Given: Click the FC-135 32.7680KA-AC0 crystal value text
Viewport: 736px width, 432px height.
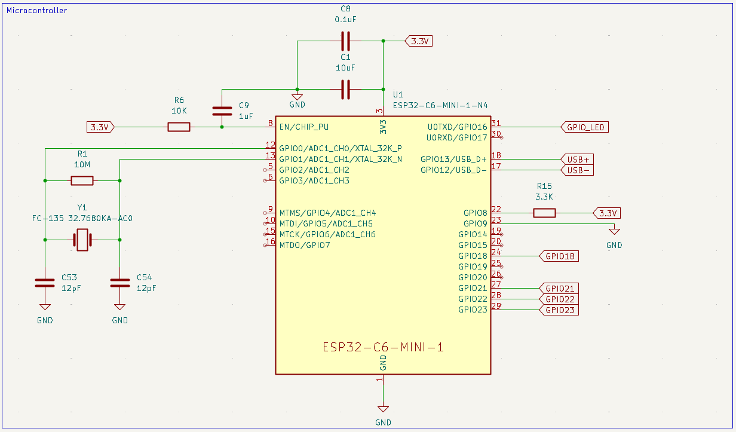Looking at the screenshot, I should tap(82, 218).
